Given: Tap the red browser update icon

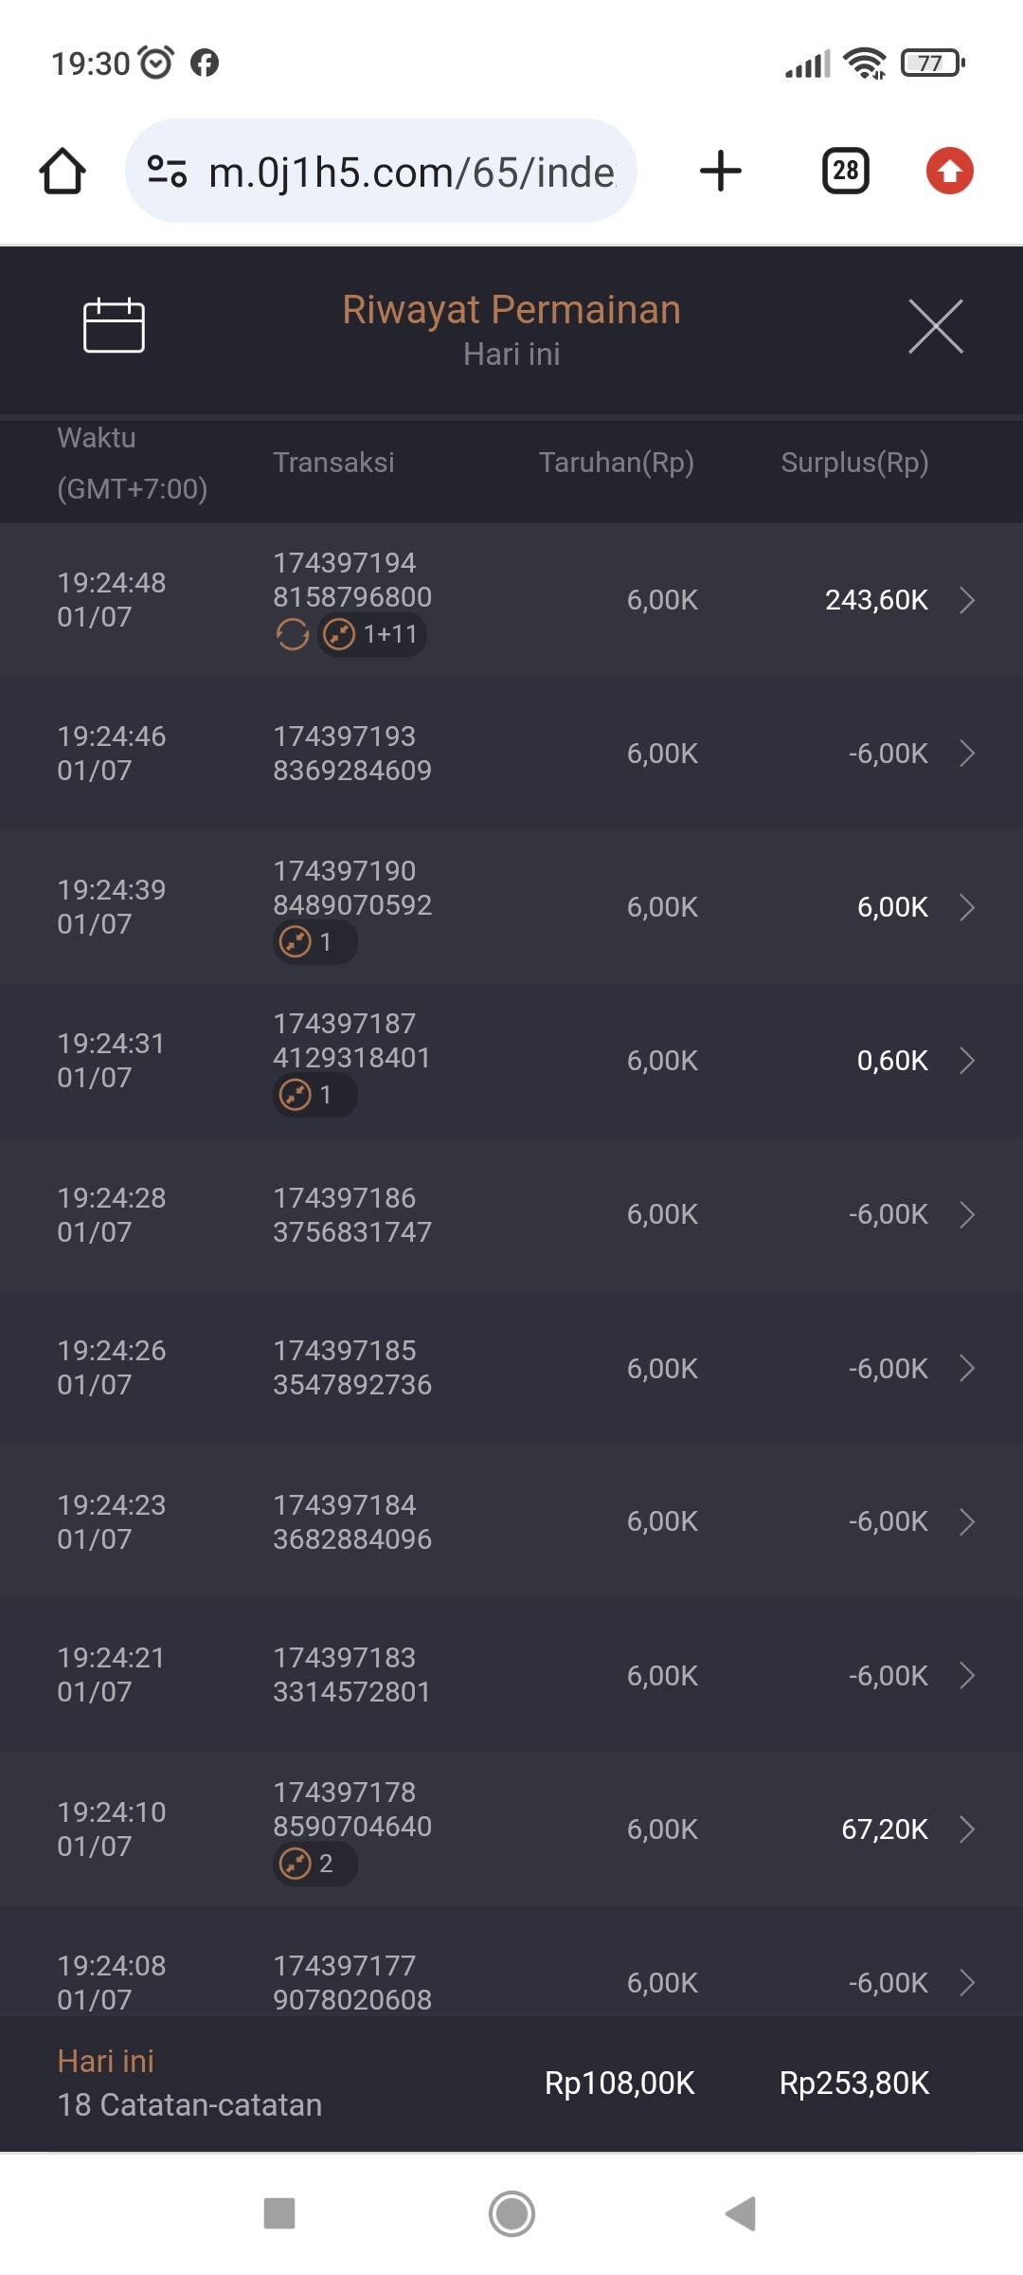Looking at the screenshot, I should [949, 172].
